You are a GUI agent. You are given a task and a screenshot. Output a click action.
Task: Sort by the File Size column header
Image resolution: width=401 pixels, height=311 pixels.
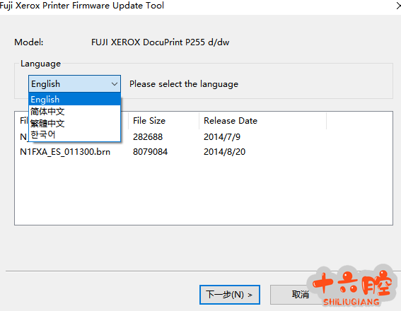click(x=163, y=121)
